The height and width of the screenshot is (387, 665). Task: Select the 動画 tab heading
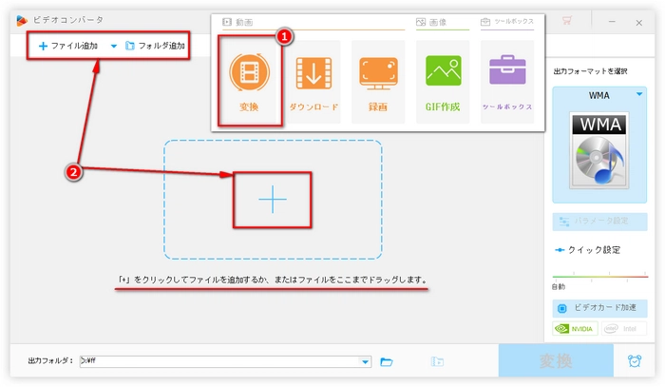point(237,21)
